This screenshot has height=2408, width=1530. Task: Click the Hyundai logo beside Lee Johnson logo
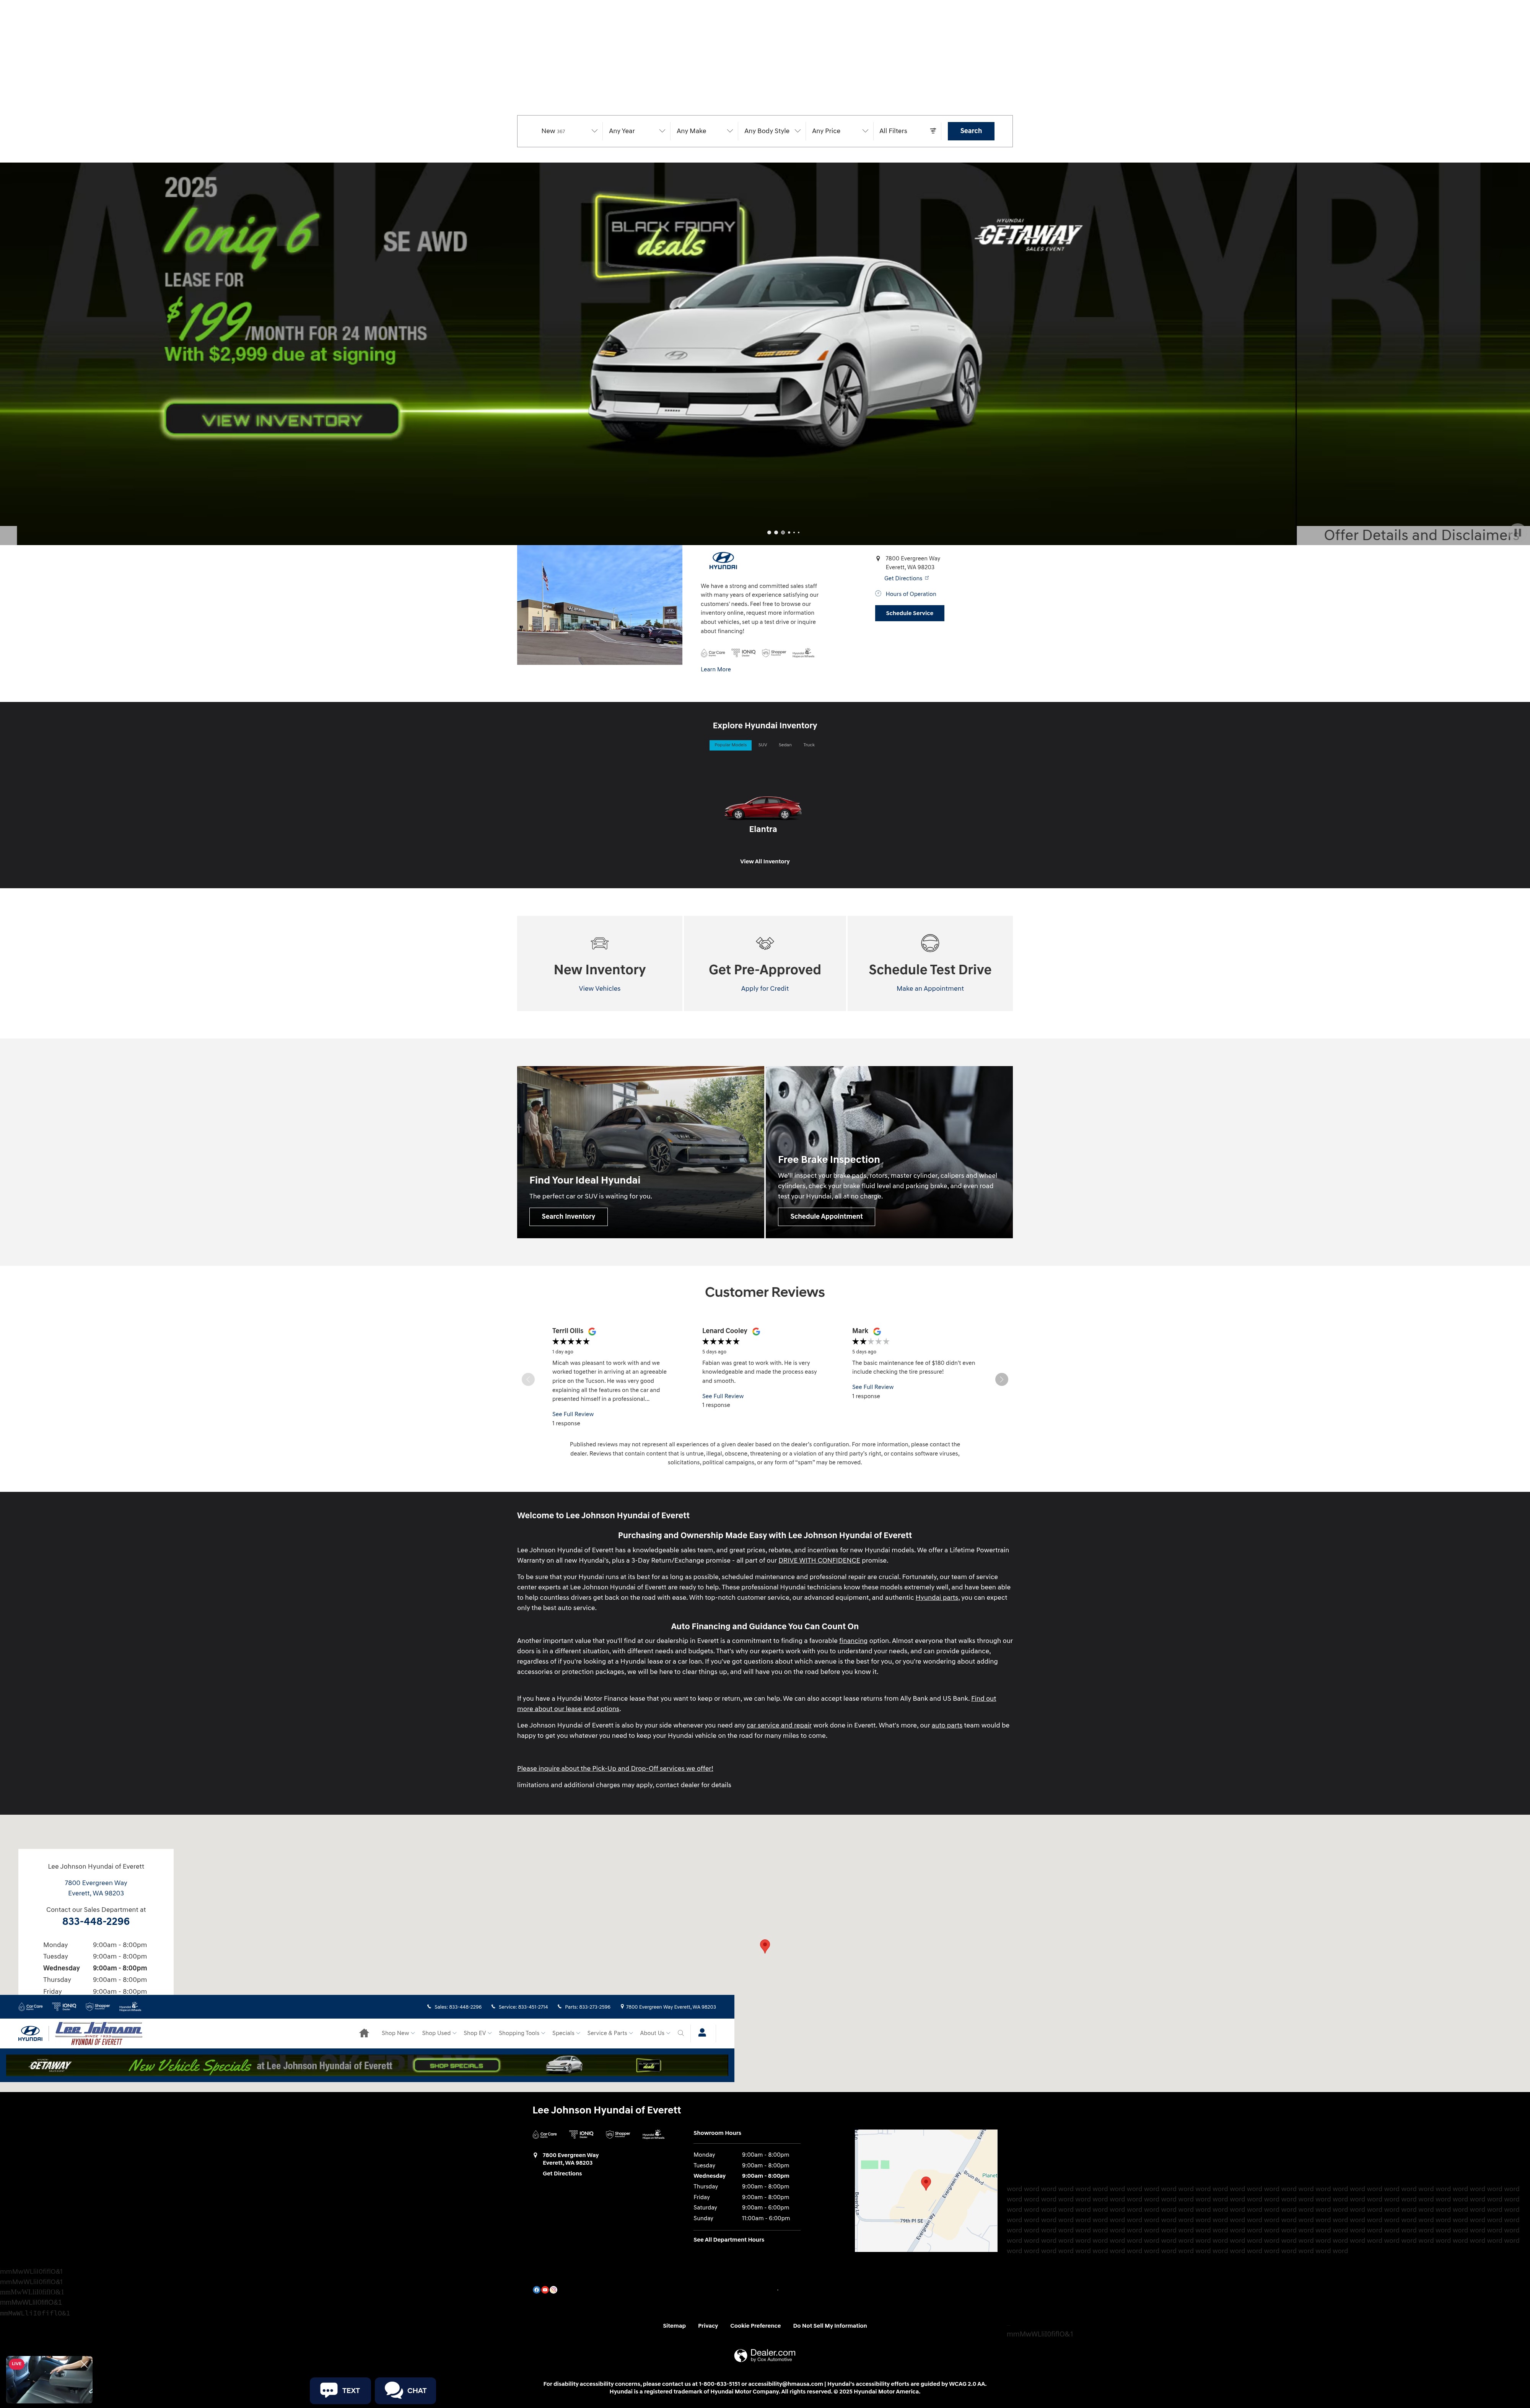pos(30,2033)
